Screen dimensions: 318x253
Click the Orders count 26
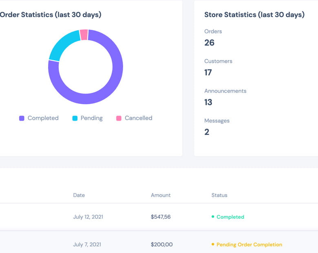click(x=209, y=43)
